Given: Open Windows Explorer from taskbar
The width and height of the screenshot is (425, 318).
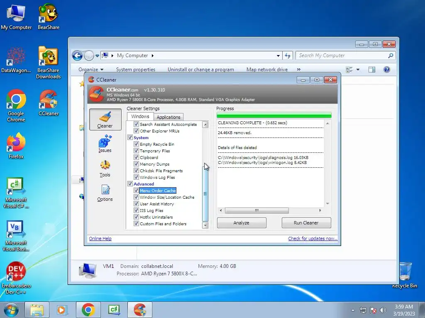Looking at the screenshot, I should tap(37, 310).
